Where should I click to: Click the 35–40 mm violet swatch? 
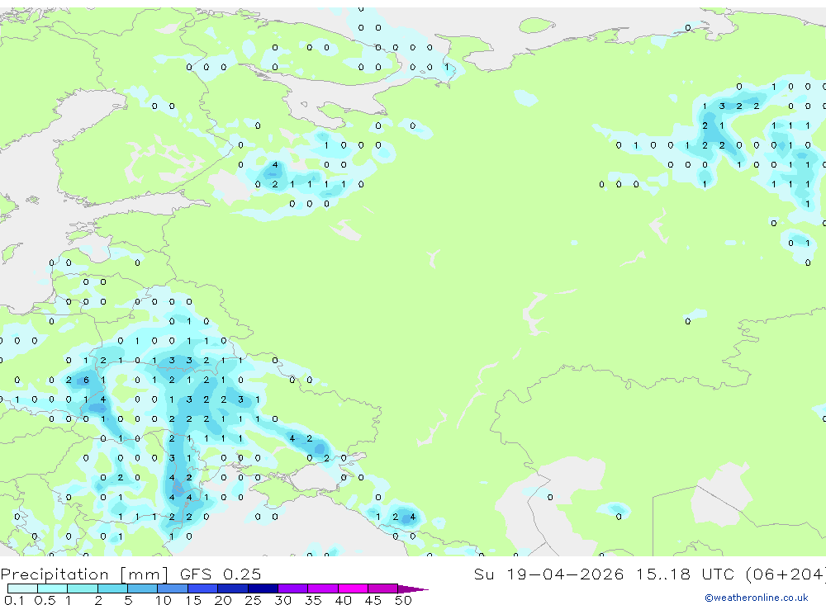point(322,588)
